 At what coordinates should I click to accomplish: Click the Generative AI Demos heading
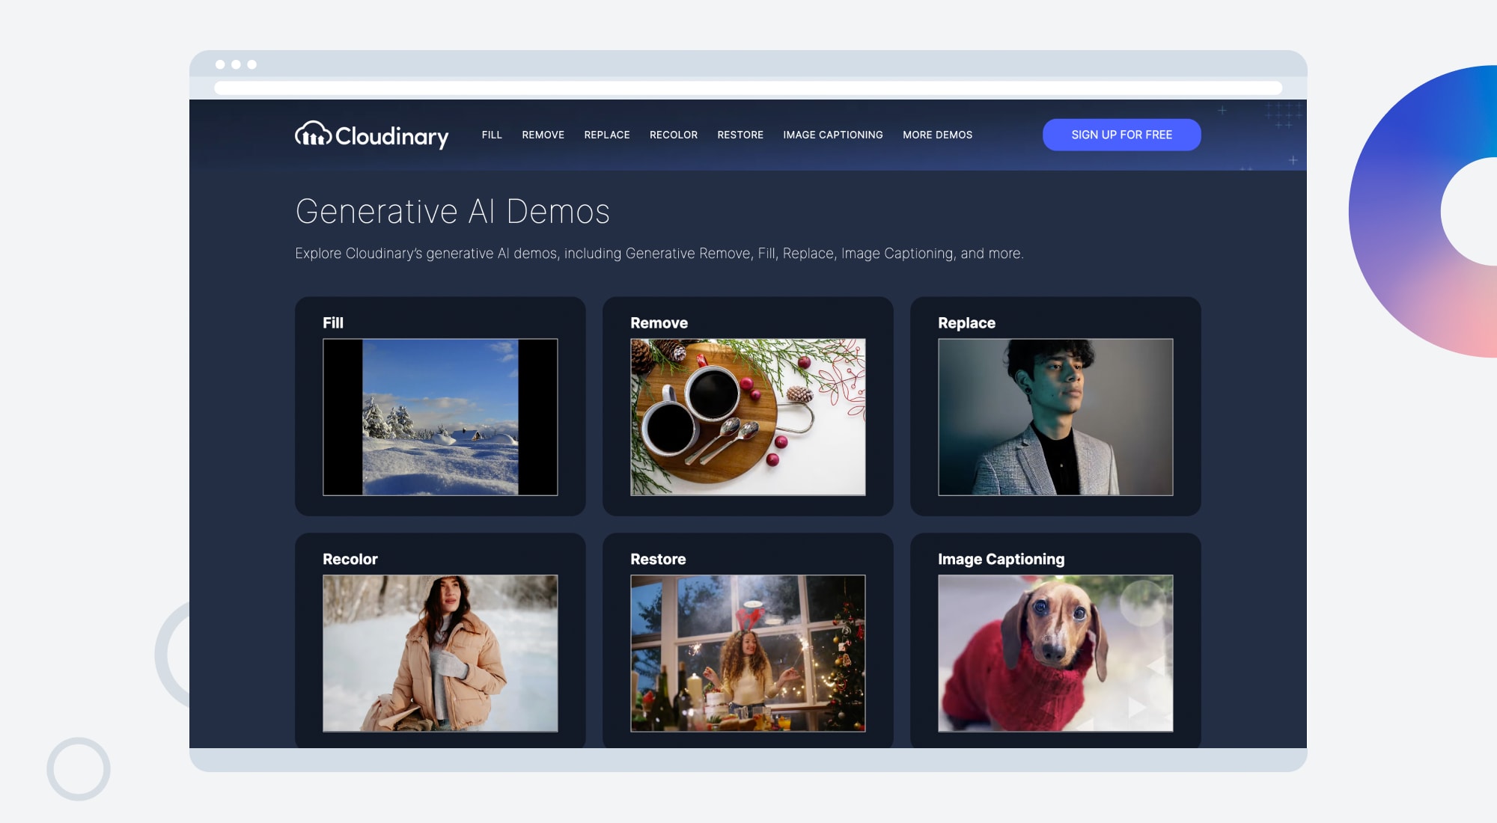[x=453, y=211]
